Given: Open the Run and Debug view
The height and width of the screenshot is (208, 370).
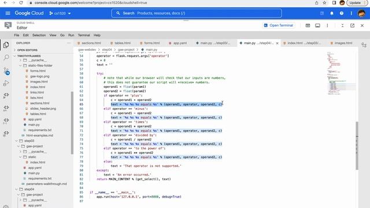Looking at the screenshot, I should [6, 83].
